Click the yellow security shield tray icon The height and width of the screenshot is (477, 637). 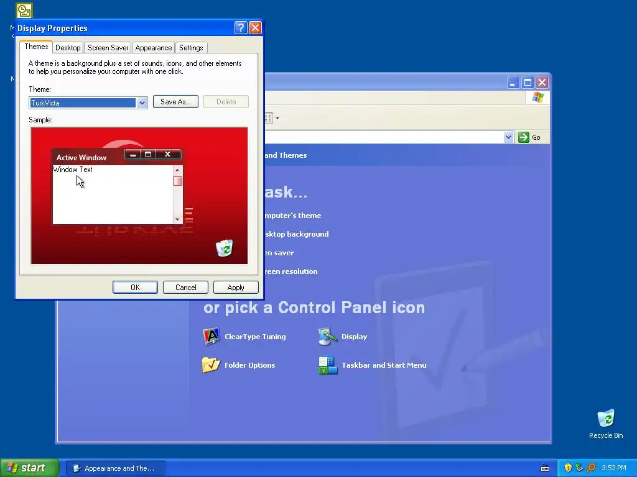pos(568,468)
